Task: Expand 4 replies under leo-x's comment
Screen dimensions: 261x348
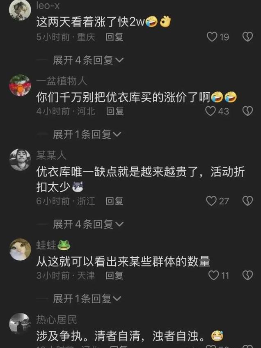Action: [88, 60]
